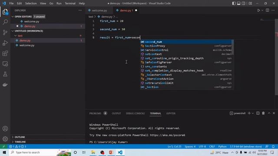Switch to demo.py editor tab
278x156 pixels.
[126, 10]
